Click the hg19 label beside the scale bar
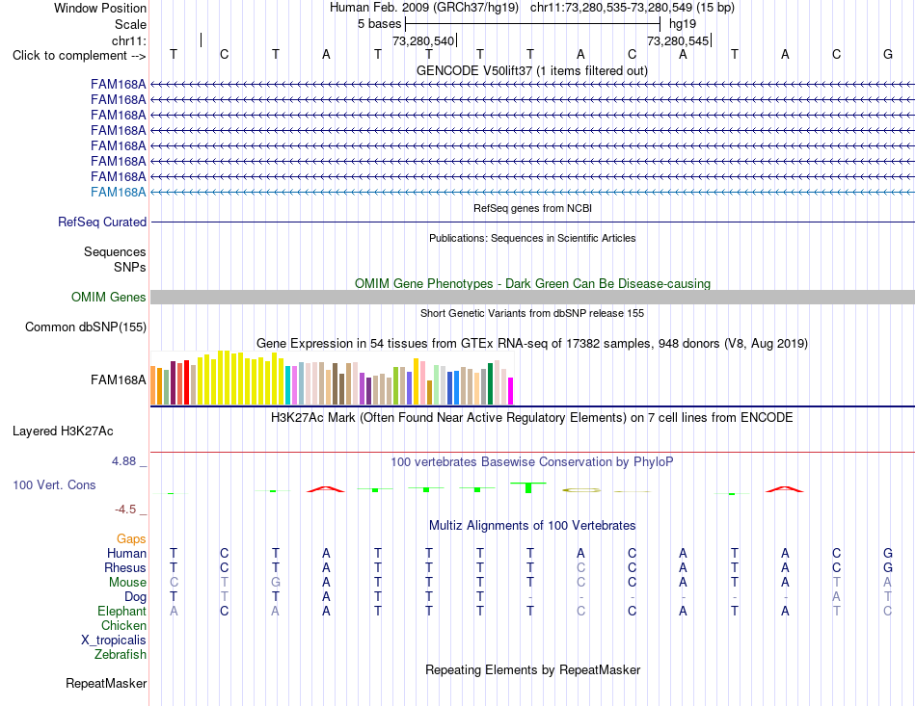 point(683,24)
